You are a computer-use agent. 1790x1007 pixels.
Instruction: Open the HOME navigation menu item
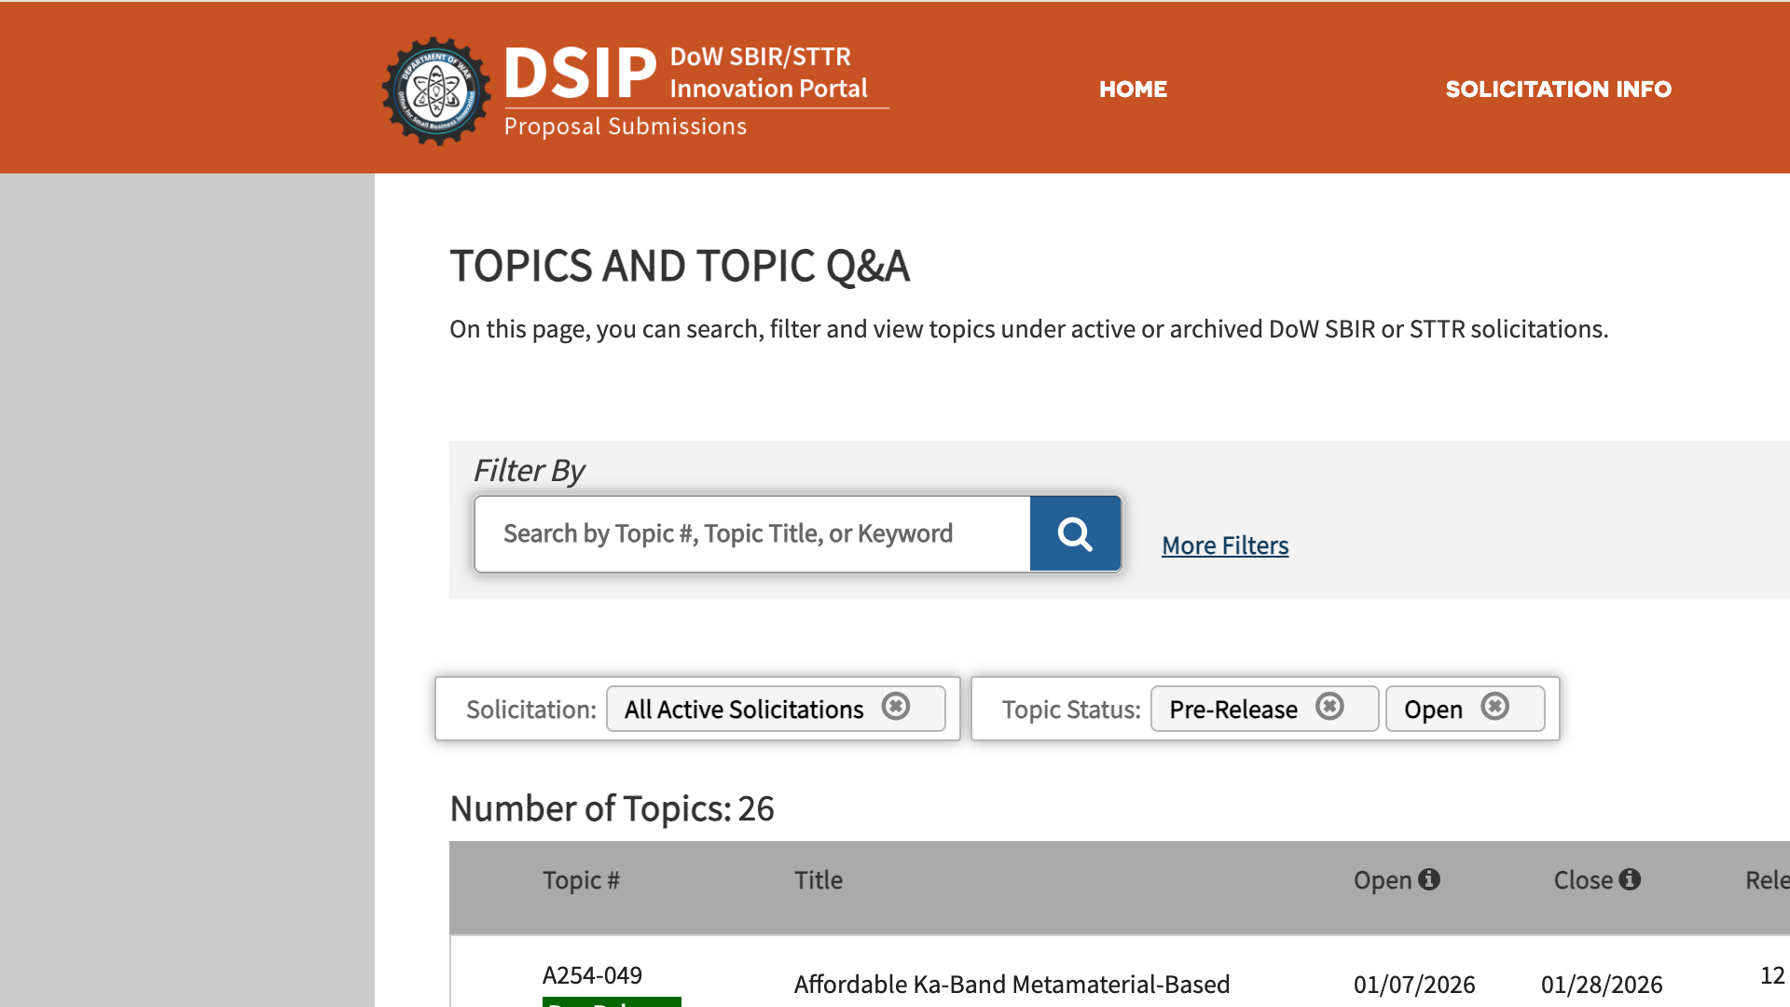point(1133,89)
